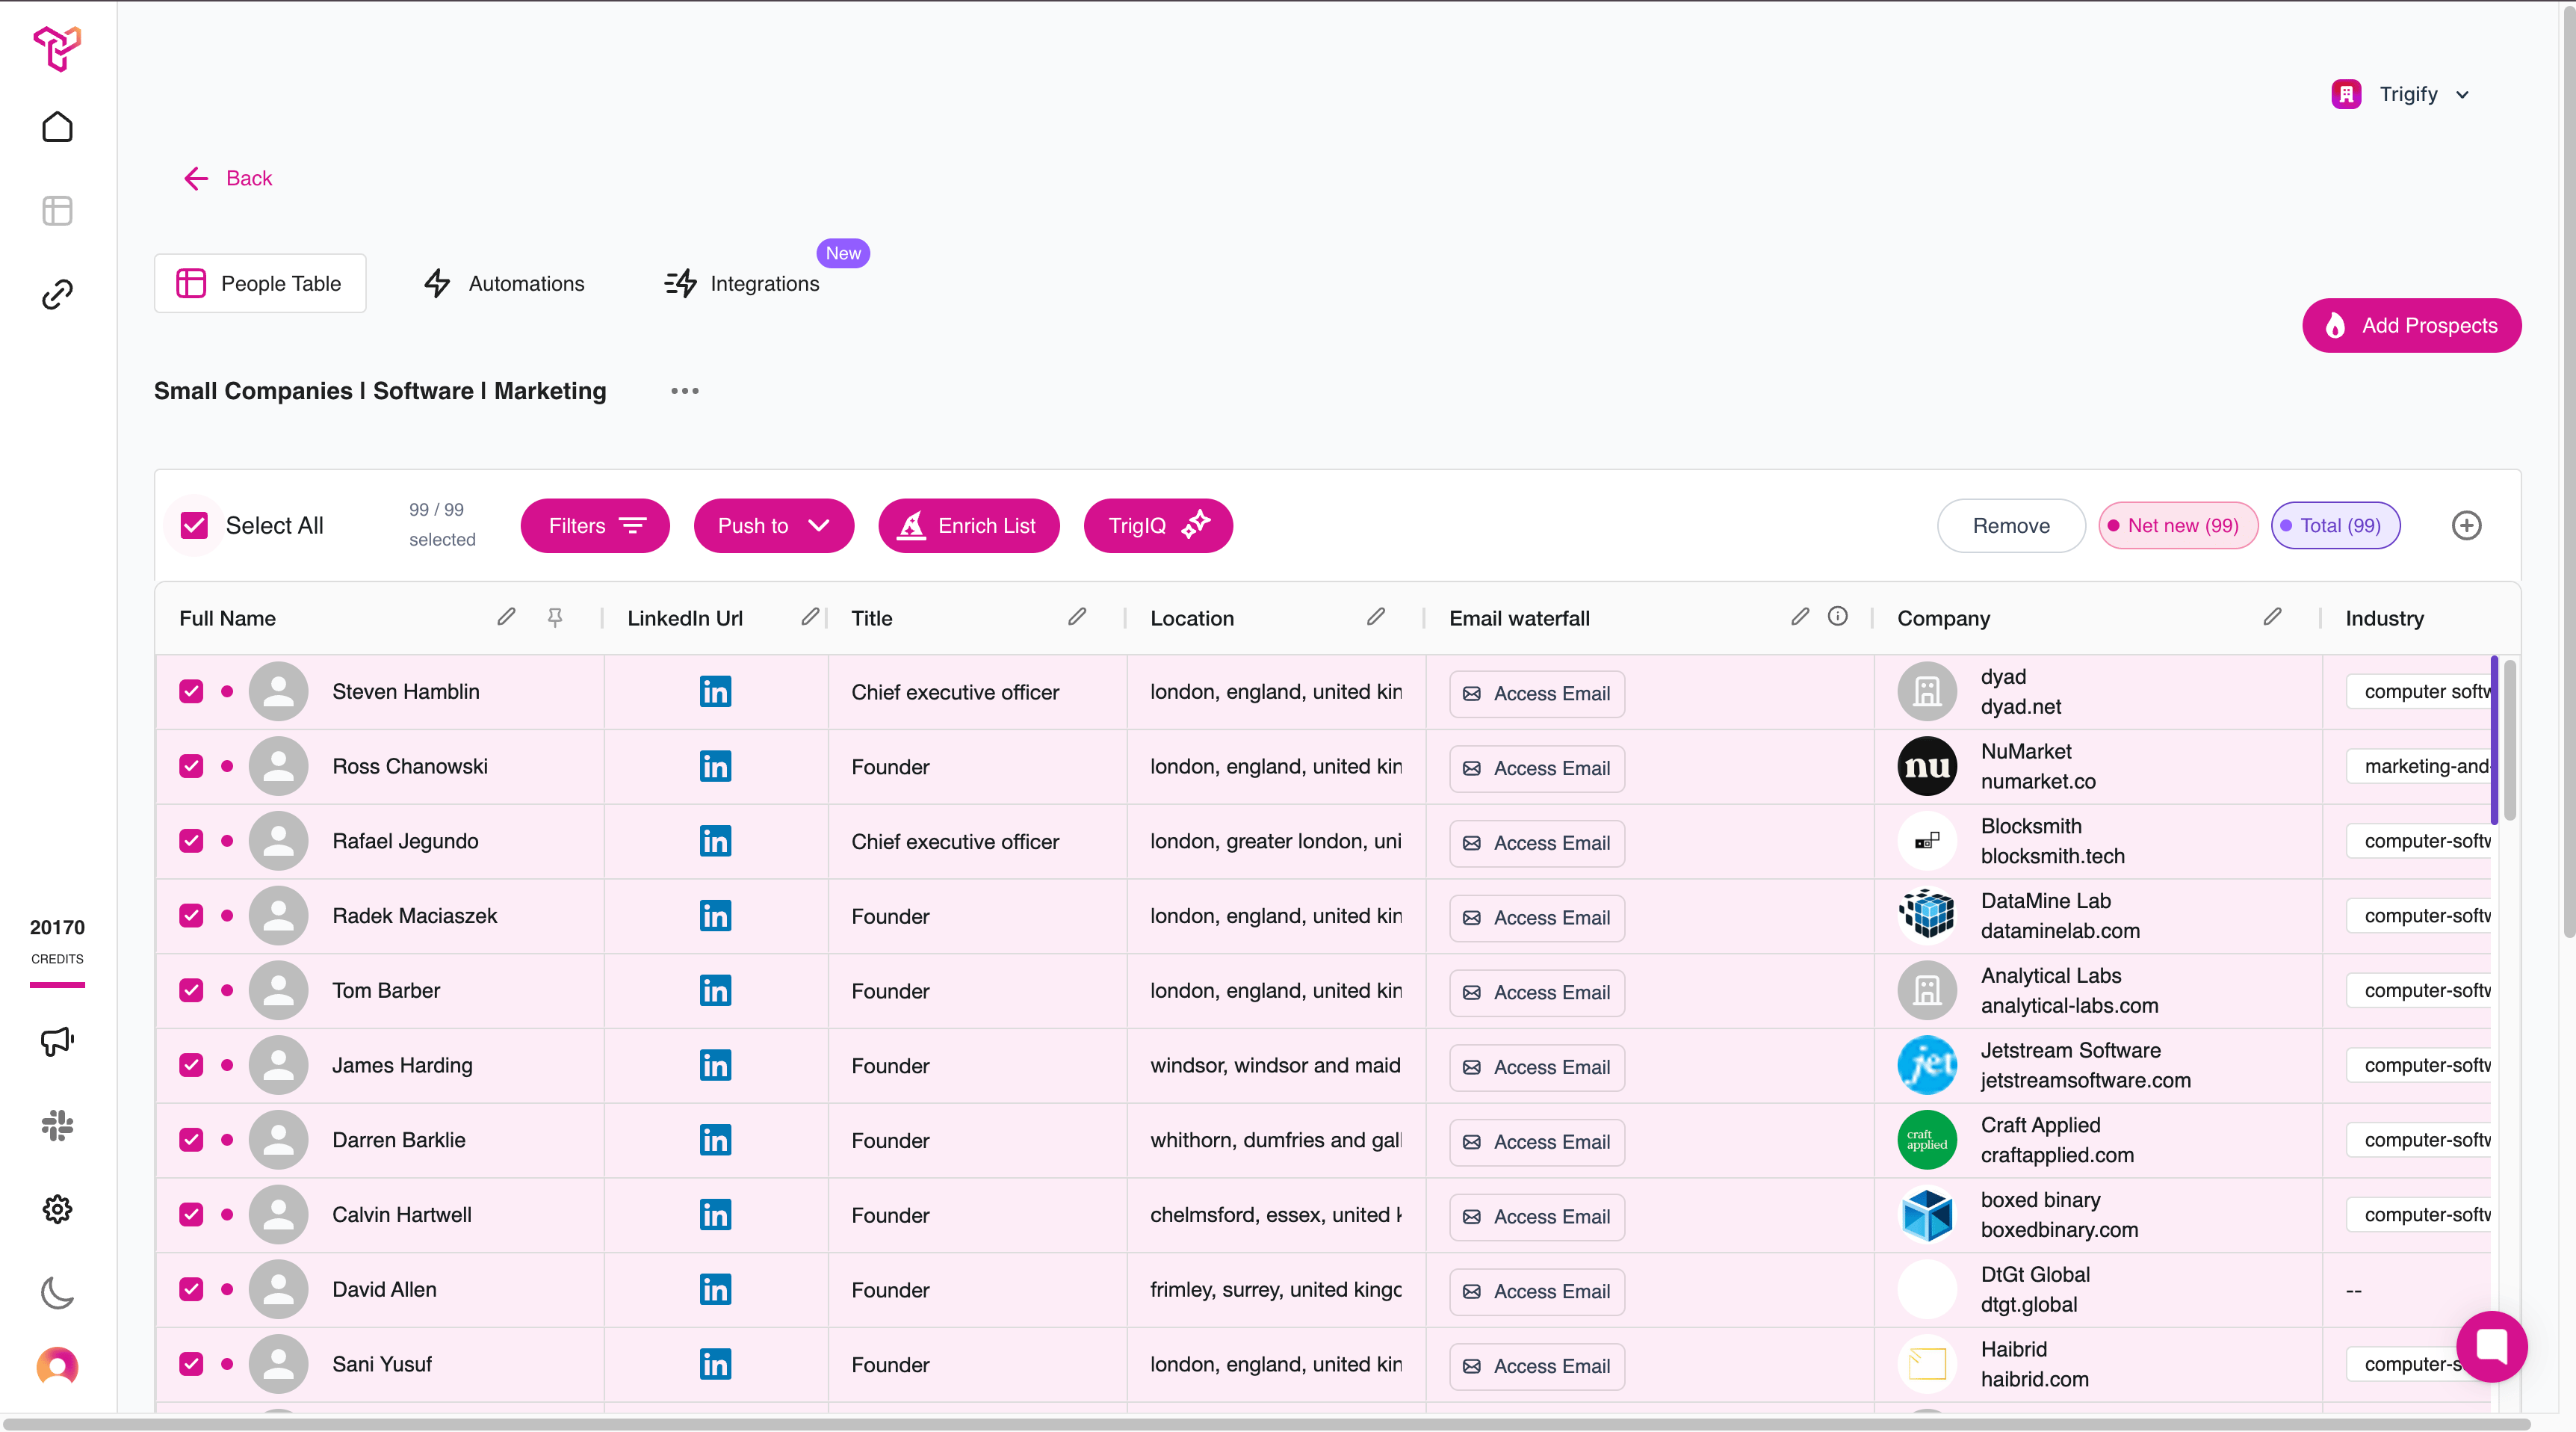Image resolution: width=2576 pixels, height=1432 pixels.
Task: Launch the TrigIQ button
Action: (1158, 525)
